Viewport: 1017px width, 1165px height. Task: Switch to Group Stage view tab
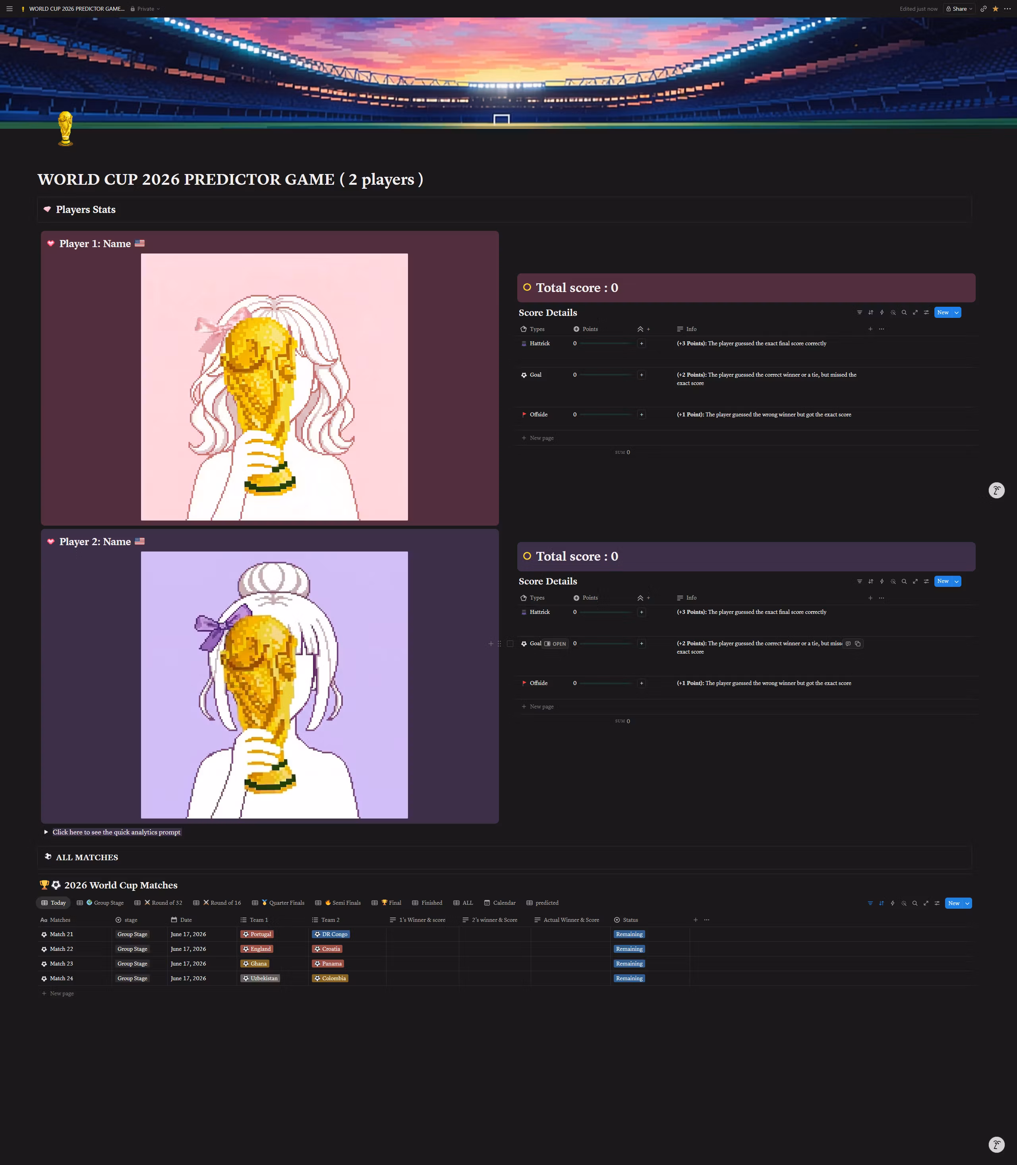pyautogui.click(x=105, y=903)
